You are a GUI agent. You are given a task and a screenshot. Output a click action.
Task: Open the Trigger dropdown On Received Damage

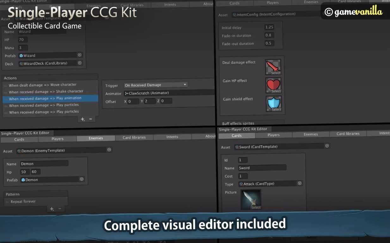click(156, 85)
